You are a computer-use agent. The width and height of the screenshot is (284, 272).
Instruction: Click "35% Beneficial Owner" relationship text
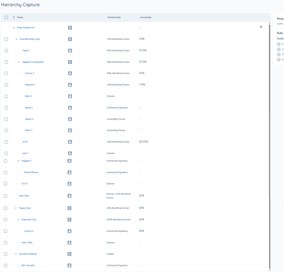coord(118,142)
